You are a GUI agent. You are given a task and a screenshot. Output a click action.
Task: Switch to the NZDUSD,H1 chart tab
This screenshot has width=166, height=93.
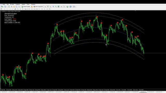pos(20,92)
